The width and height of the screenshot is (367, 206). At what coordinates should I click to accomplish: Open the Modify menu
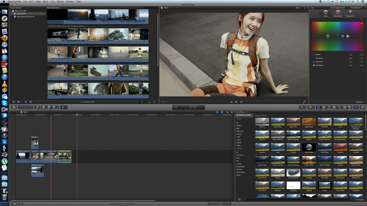click(60, 1)
